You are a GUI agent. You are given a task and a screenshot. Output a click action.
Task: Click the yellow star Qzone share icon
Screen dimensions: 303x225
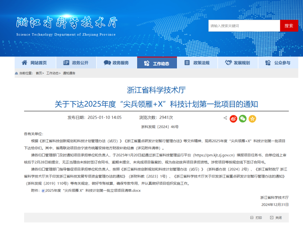pos(252,119)
